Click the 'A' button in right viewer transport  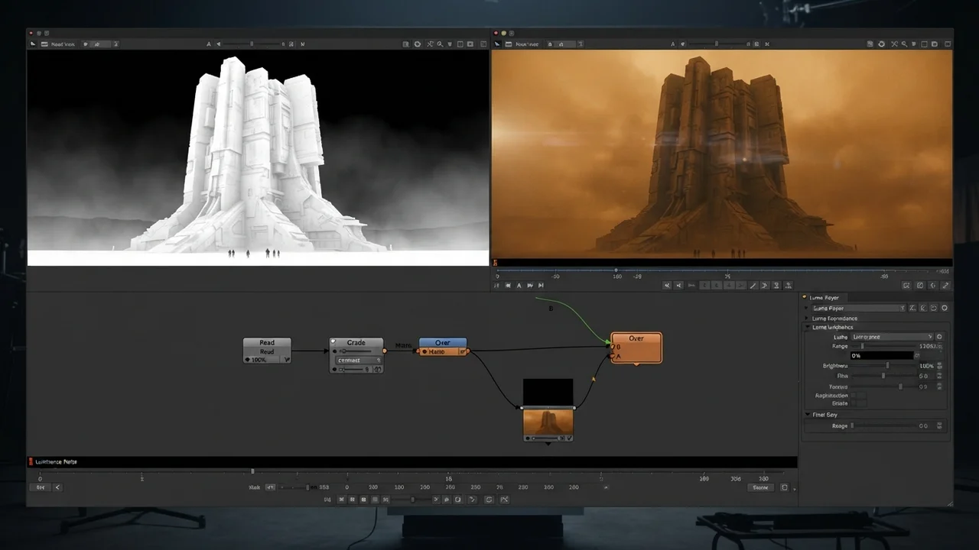tap(519, 285)
